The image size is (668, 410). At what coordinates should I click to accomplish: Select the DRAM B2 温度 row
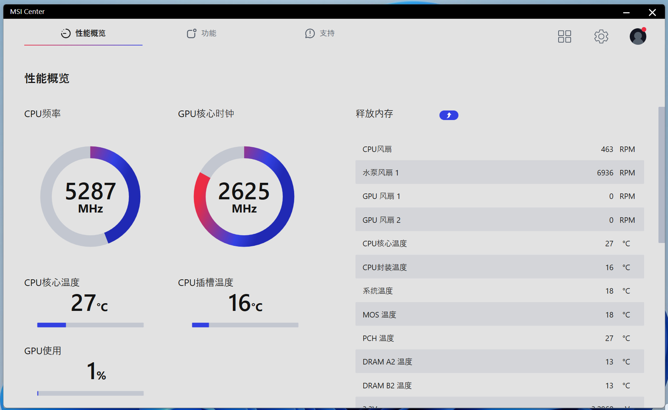pos(500,385)
